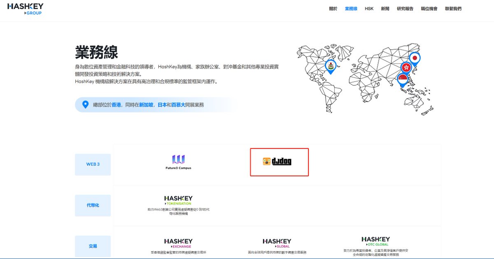Image resolution: width=494 pixels, height=259 pixels.
Task: Click the blue location pin icon
Action: 85,104
